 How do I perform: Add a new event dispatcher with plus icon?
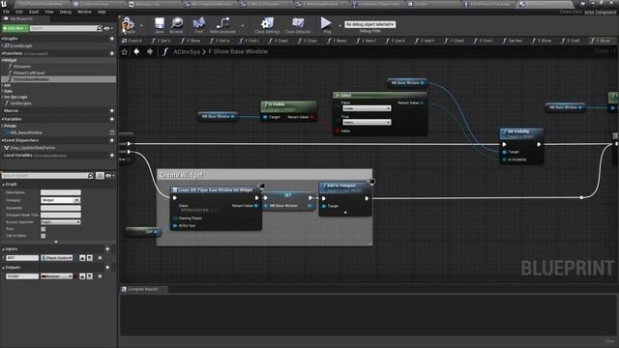point(112,140)
